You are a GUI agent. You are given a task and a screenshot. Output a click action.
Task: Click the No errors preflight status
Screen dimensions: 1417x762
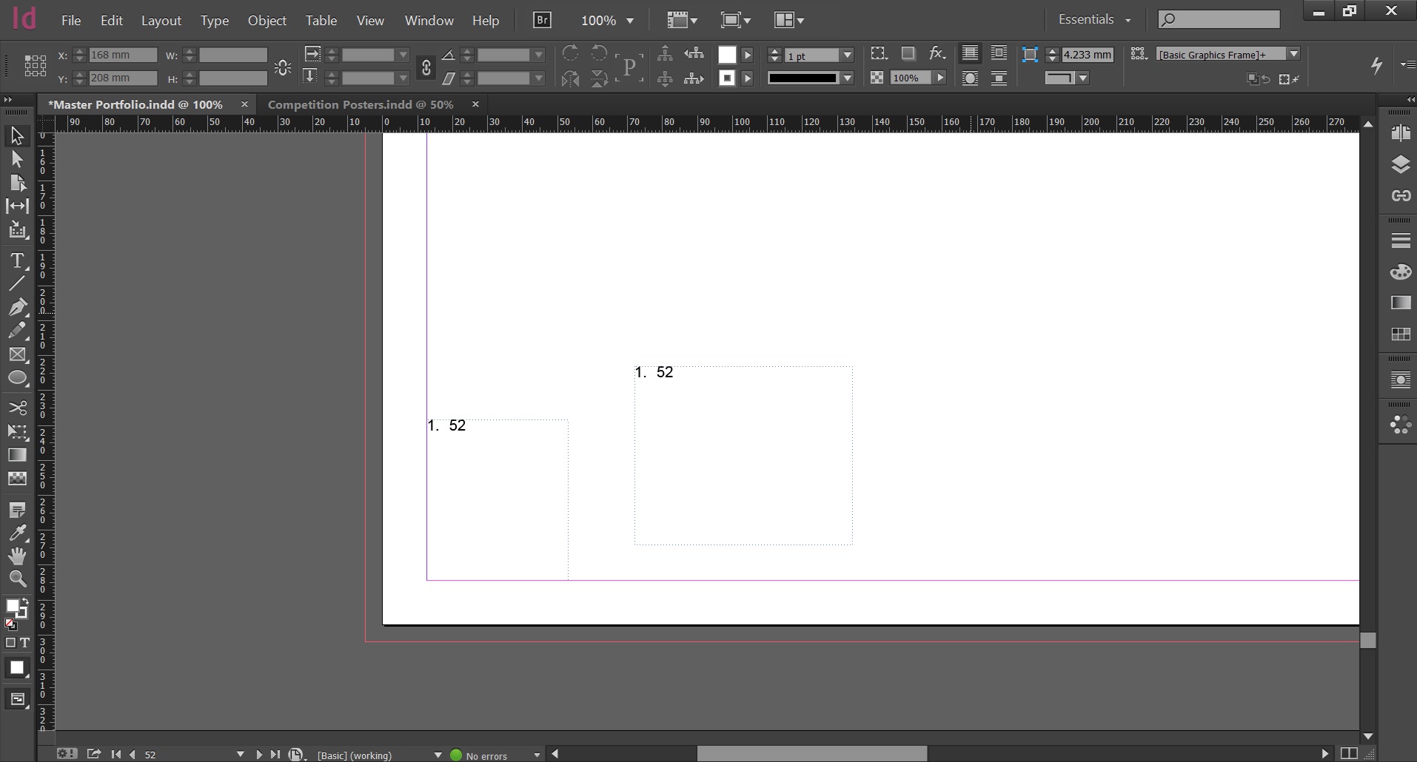pyautogui.click(x=486, y=755)
